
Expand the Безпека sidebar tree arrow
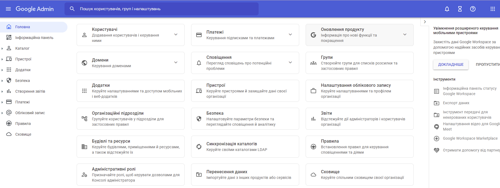(x=2, y=81)
